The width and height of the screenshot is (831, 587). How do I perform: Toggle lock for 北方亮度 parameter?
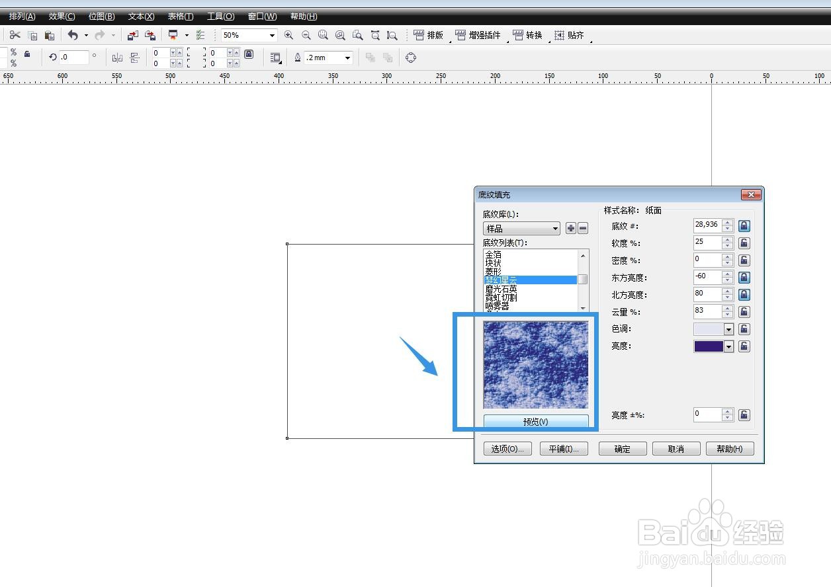[744, 295]
